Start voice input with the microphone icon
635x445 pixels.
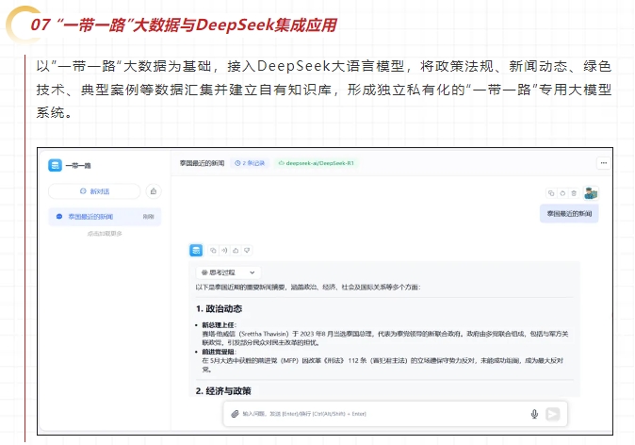(x=534, y=414)
